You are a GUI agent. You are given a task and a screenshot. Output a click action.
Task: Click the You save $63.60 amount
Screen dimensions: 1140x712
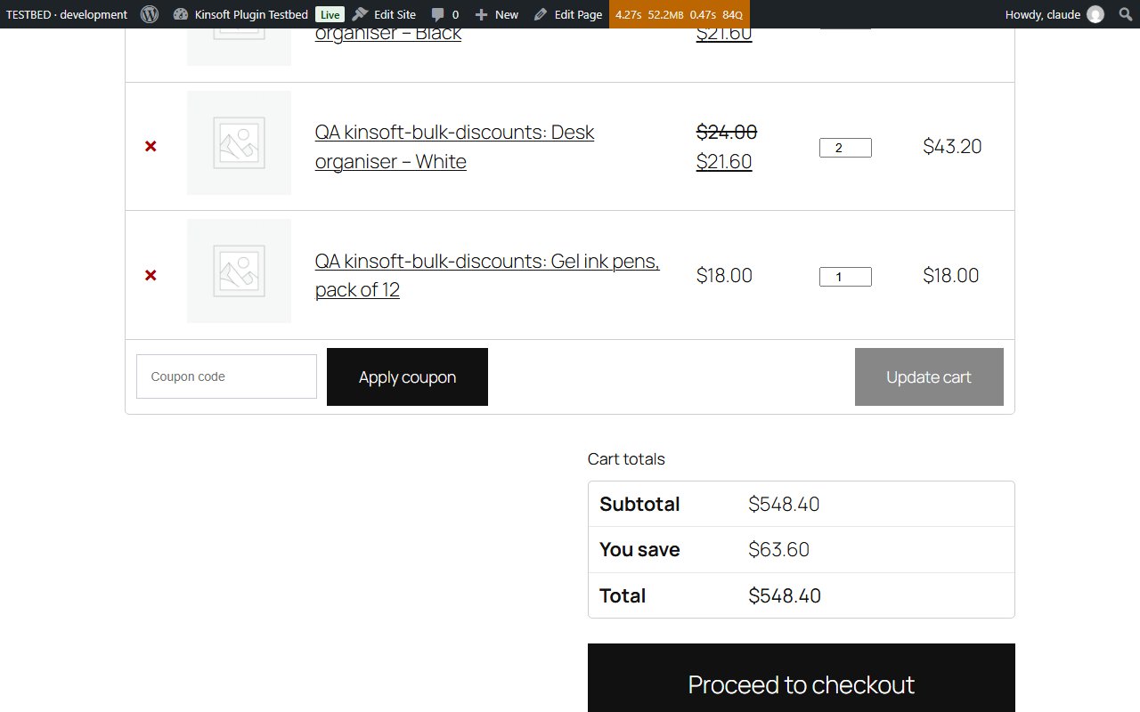coord(779,549)
